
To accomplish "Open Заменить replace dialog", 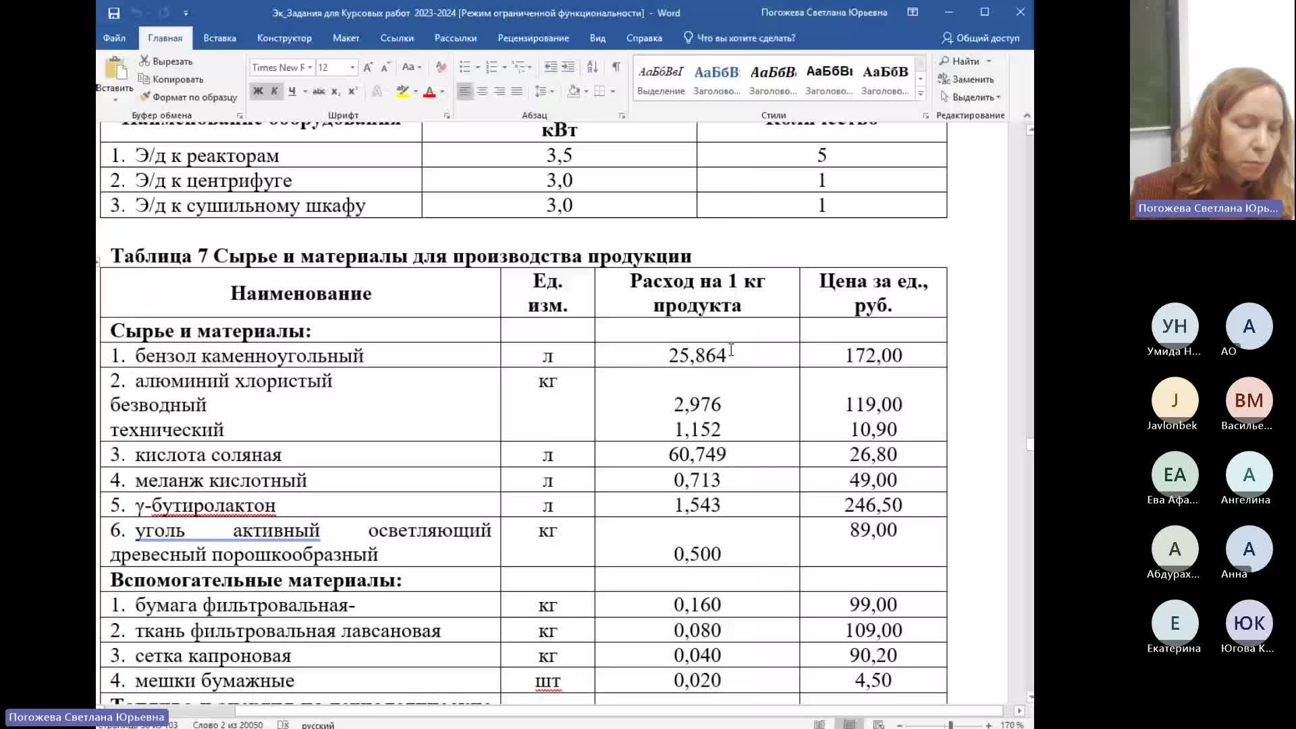I will pos(966,80).
